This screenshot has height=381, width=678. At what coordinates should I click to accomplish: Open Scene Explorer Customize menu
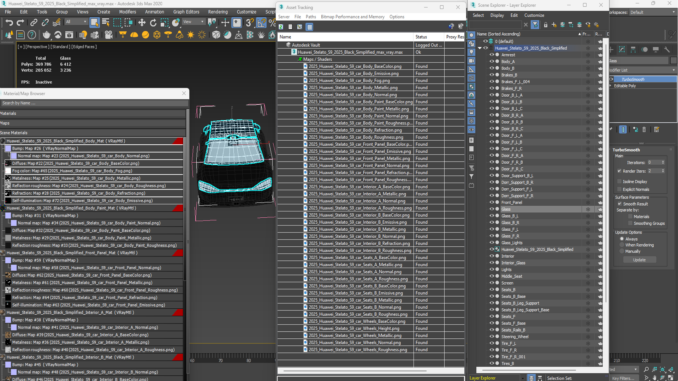[x=534, y=15]
